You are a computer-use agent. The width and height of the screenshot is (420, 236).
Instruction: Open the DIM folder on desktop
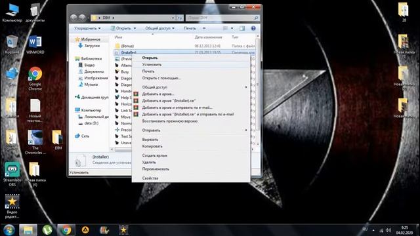(58, 140)
